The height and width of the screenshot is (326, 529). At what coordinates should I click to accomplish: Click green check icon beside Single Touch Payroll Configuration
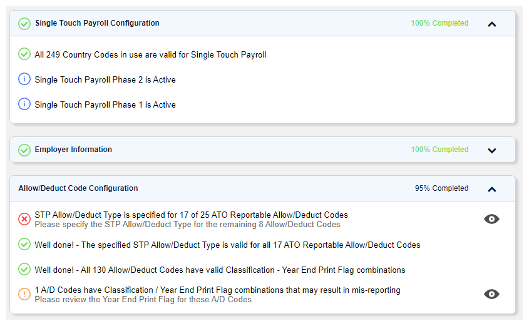point(24,24)
